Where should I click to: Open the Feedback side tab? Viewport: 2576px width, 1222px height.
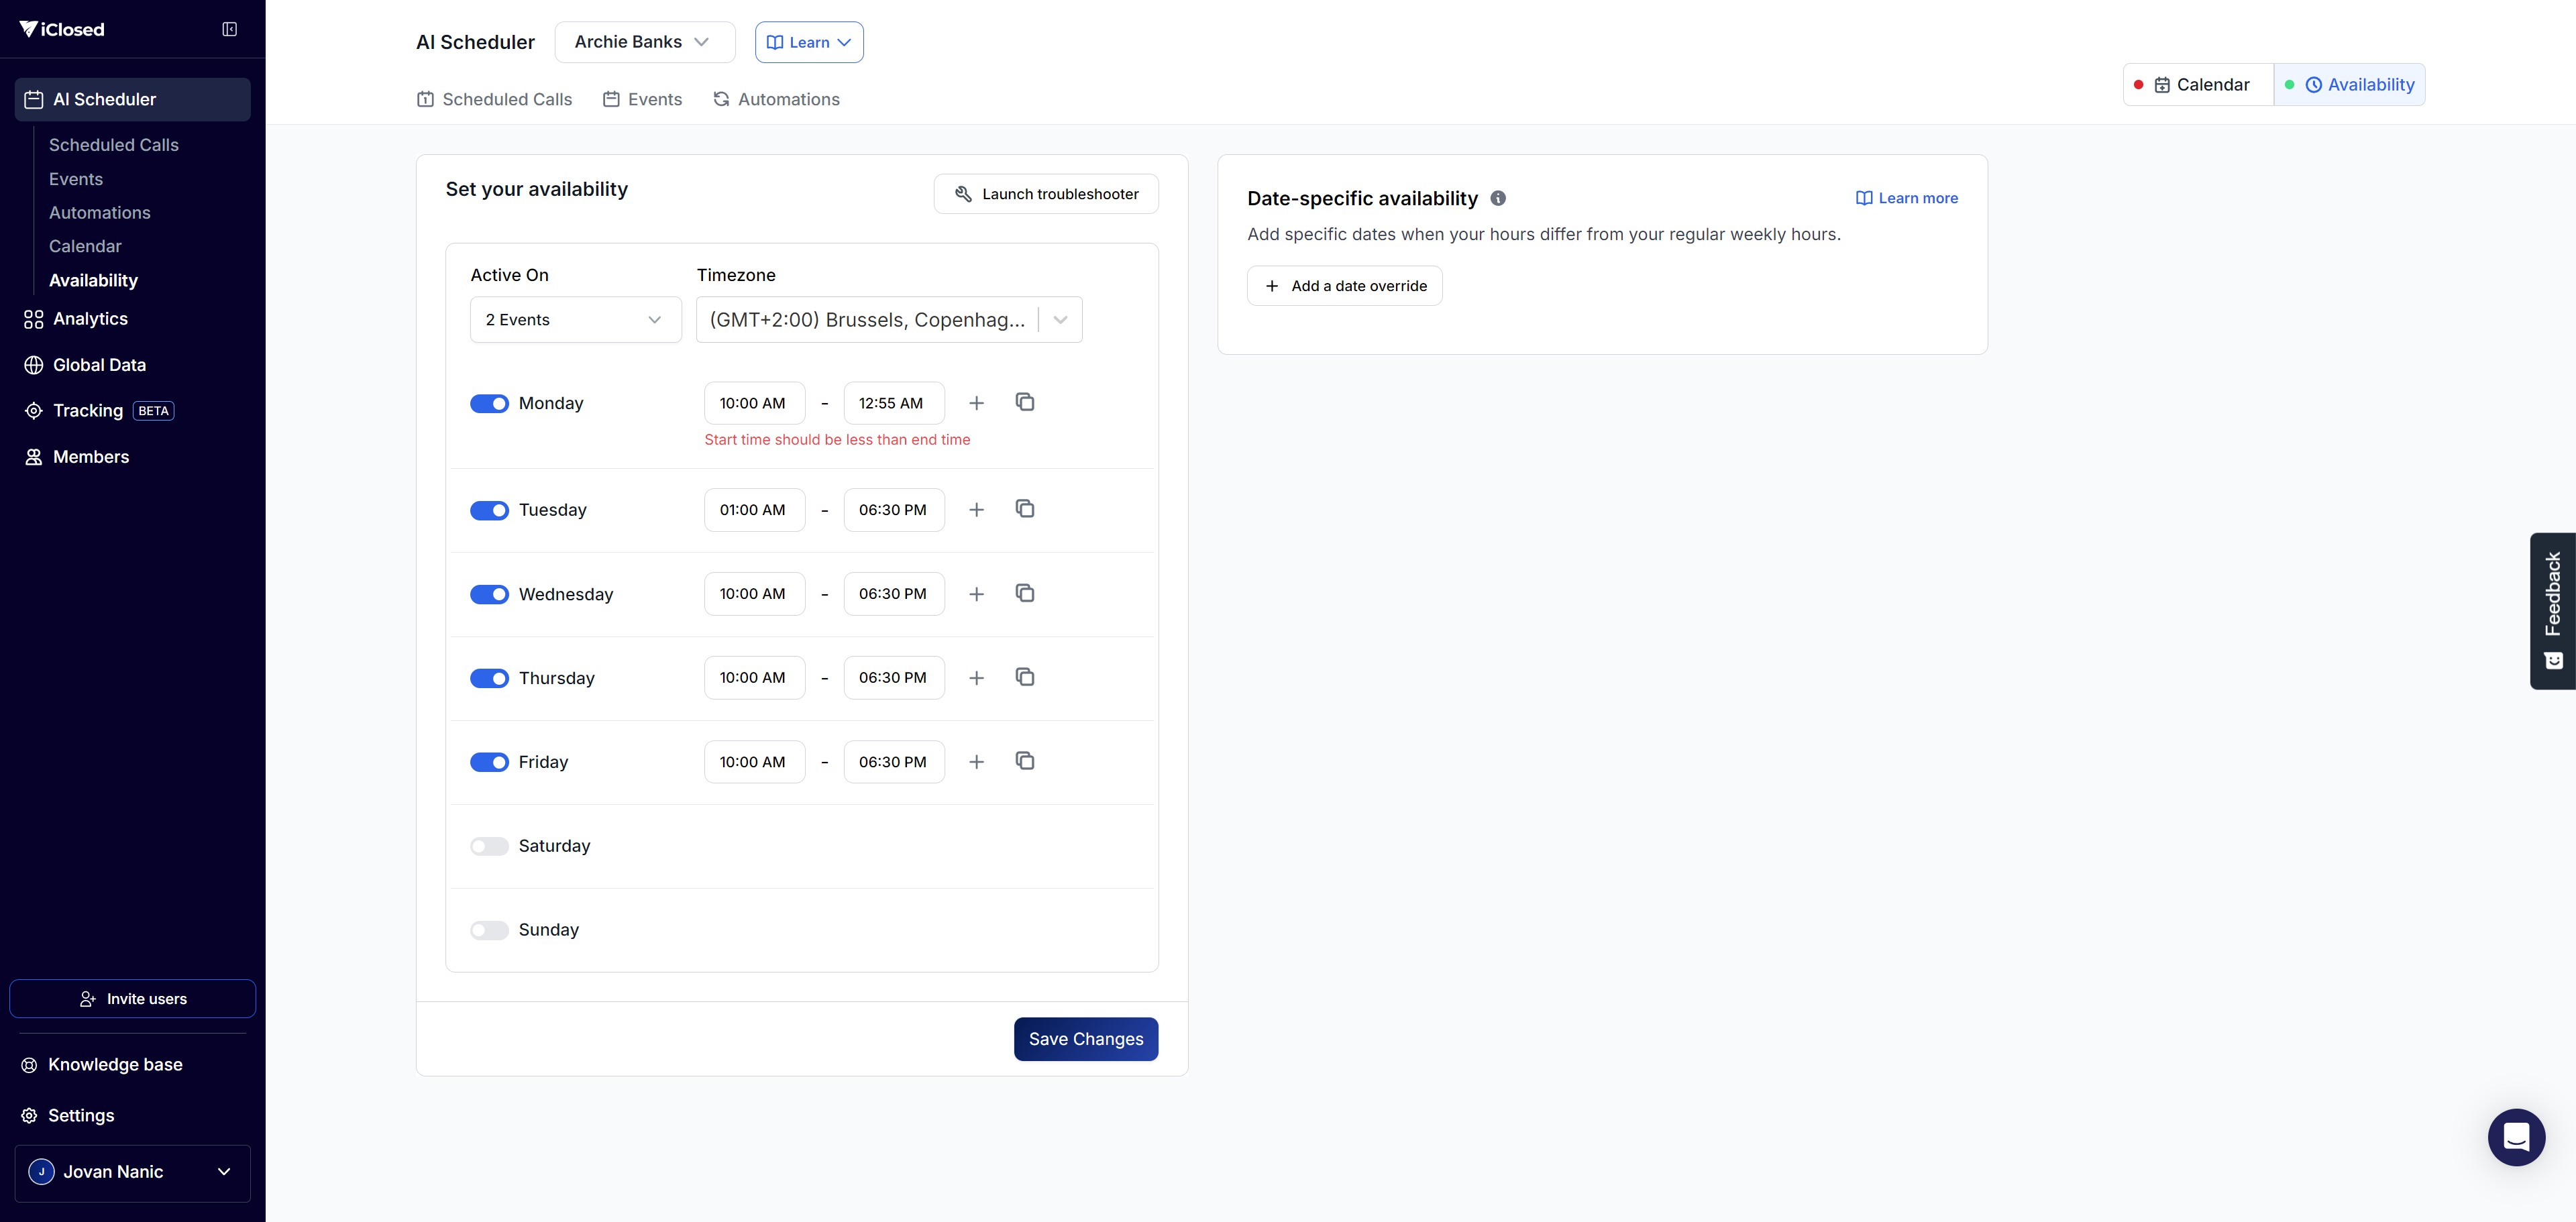click(x=2552, y=610)
